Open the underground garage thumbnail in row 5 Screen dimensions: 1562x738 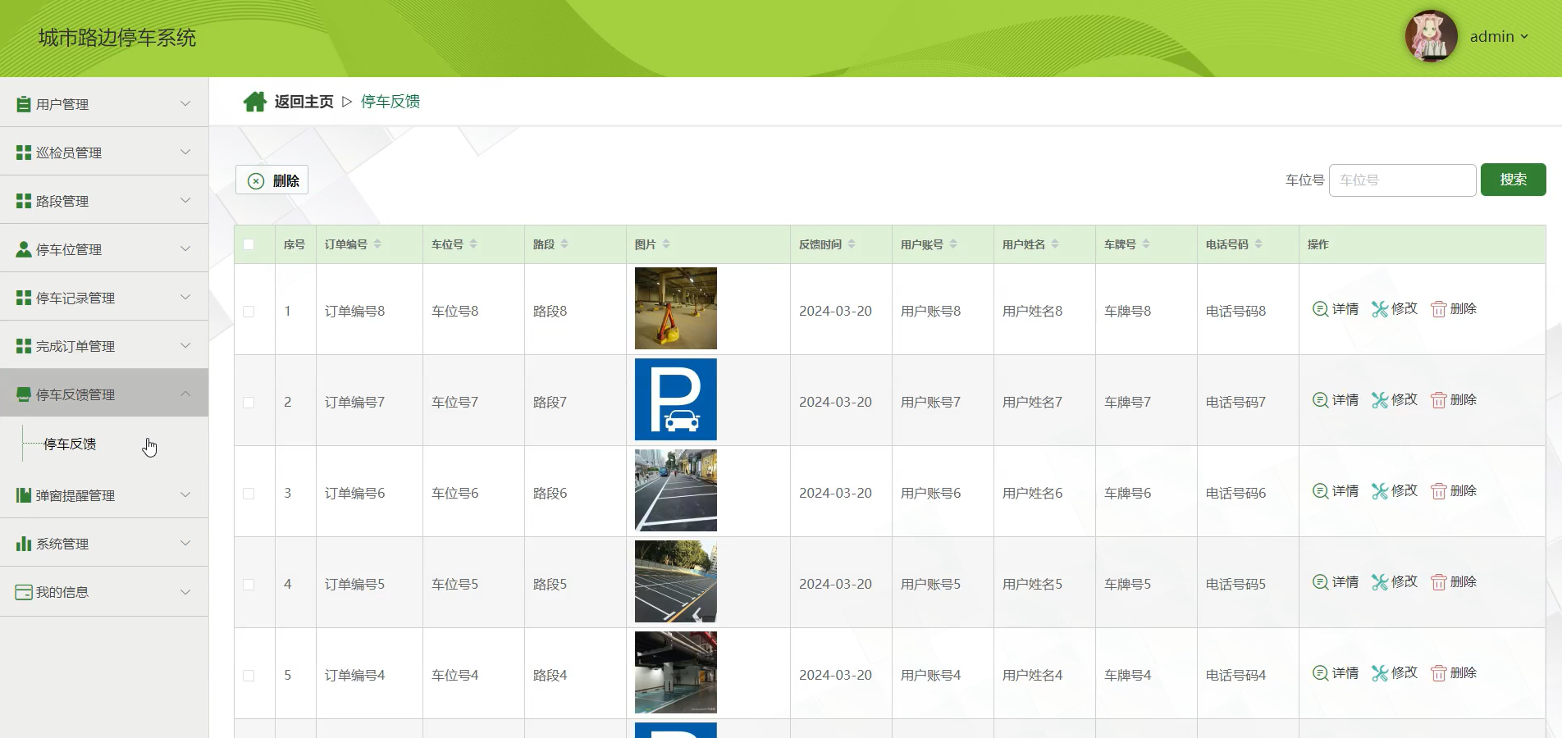(676, 672)
